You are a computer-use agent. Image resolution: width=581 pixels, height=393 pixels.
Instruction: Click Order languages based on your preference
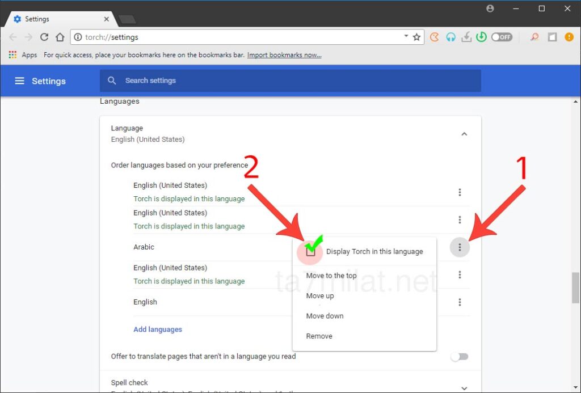pos(179,165)
